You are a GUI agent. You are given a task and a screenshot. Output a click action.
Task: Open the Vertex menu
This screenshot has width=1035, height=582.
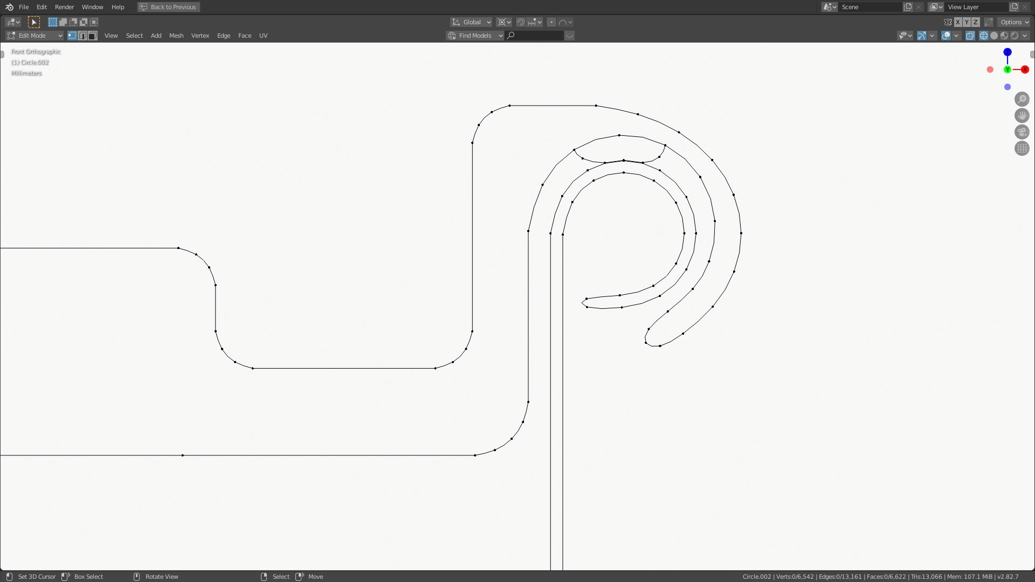(200, 36)
